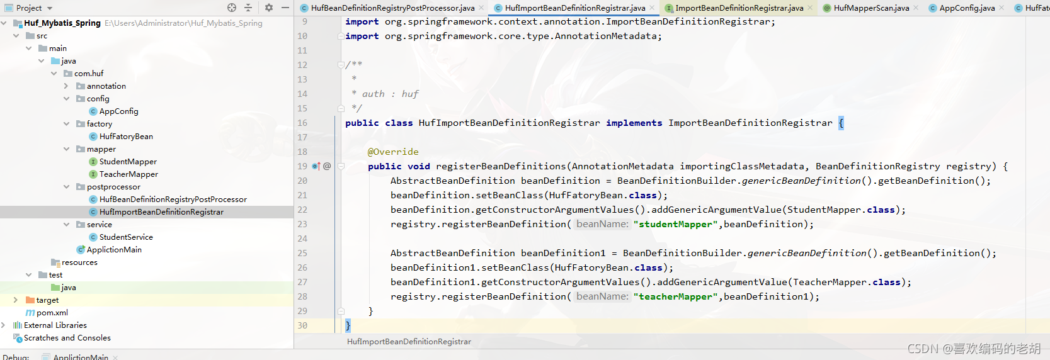Select pom.xml file
The height and width of the screenshot is (360, 1050).
(x=52, y=313)
